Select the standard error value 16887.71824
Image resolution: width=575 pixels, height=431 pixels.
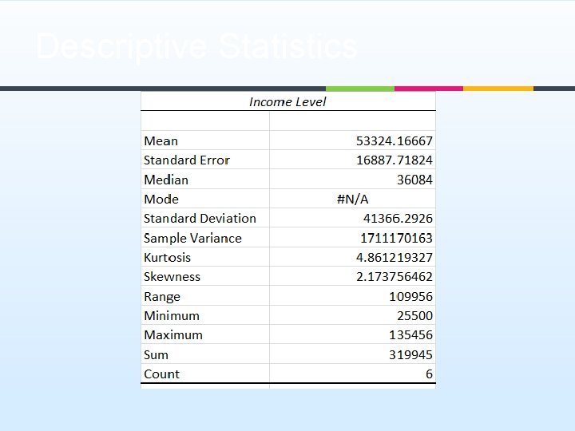pos(394,160)
